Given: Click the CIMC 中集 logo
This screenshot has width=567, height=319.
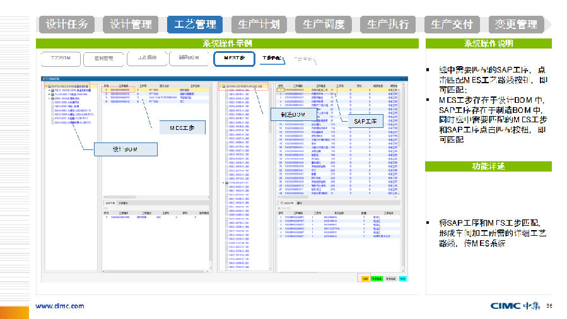Looking at the screenshot, I should pyautogui.click(x=515, y=306).
